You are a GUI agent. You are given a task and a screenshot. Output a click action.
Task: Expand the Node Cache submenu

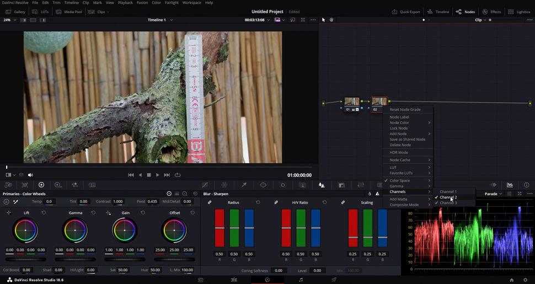[x=408, y=160]
